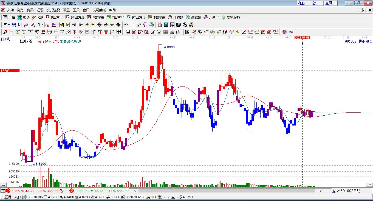Launch the 江恩轮 Gann wheel
The height and width of the screenshot is (201, 373).
coord(176,17)
